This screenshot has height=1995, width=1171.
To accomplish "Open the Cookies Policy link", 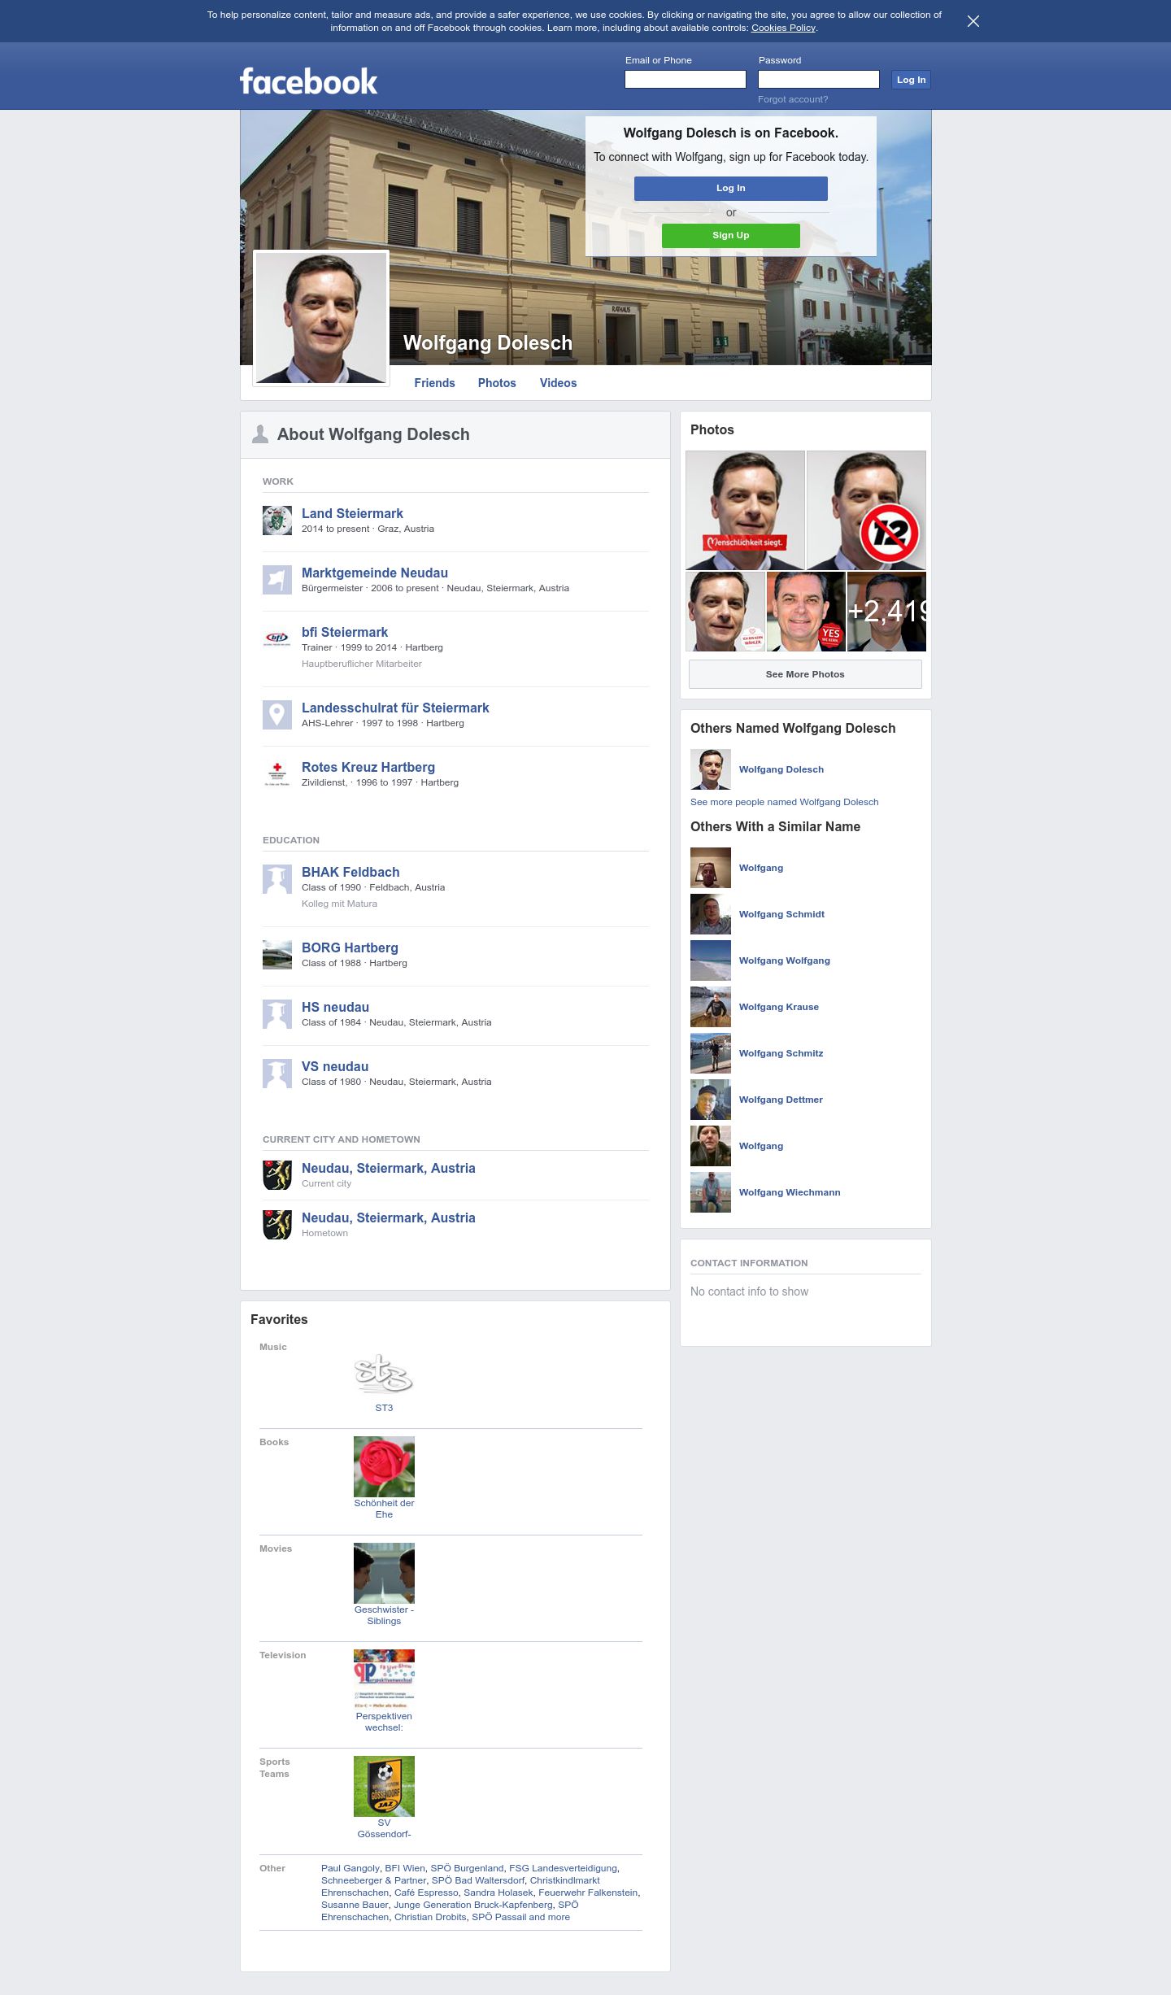I will (x=783, y=28).
